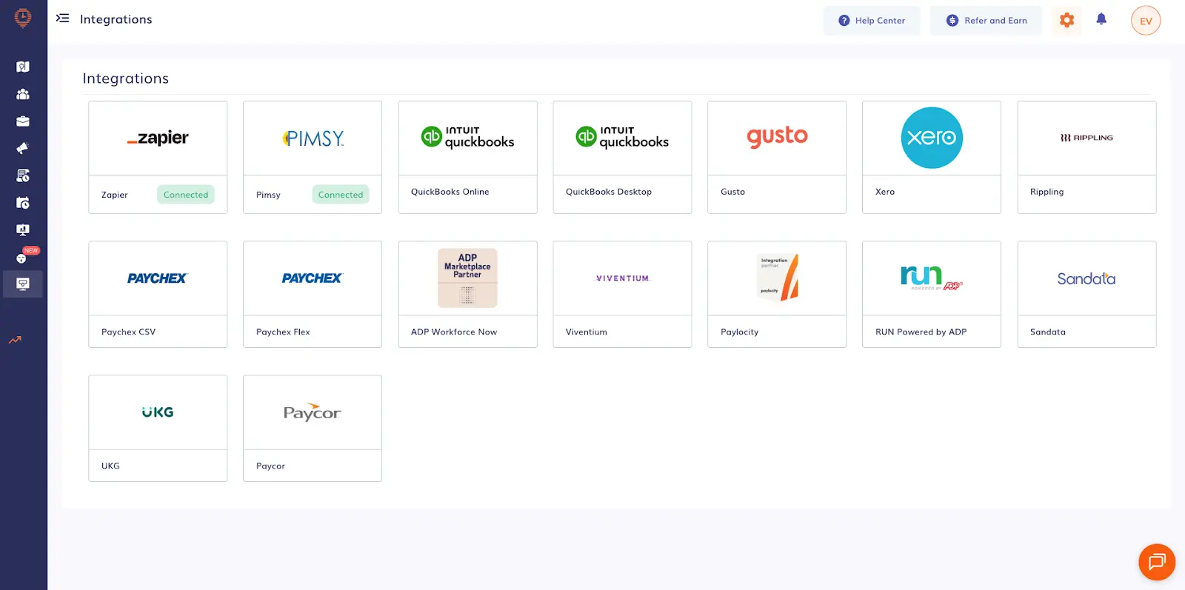Click the 'Rippling' card label
This screenshot has height=590, width=1185.
(1047, 192)
